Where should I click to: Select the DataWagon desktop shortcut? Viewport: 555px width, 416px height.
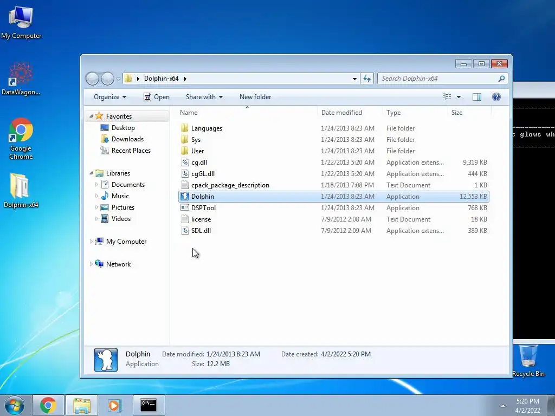coord(21,79)
